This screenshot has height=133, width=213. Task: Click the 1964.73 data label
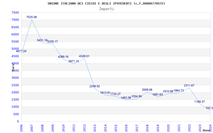point(178,90)
